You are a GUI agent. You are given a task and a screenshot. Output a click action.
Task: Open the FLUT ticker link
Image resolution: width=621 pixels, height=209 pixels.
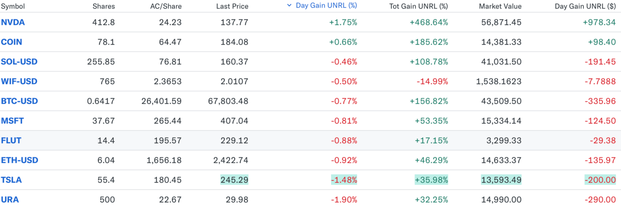pyautogui.click(x=11, y=140)
